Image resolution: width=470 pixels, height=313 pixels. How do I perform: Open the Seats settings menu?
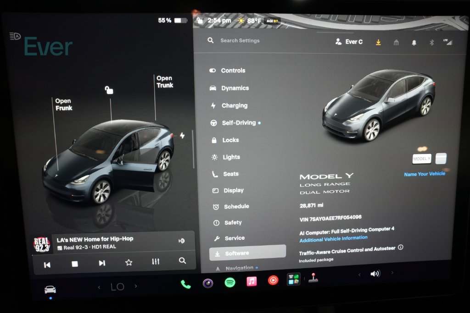pyautogui.click(x=225, y=174)
